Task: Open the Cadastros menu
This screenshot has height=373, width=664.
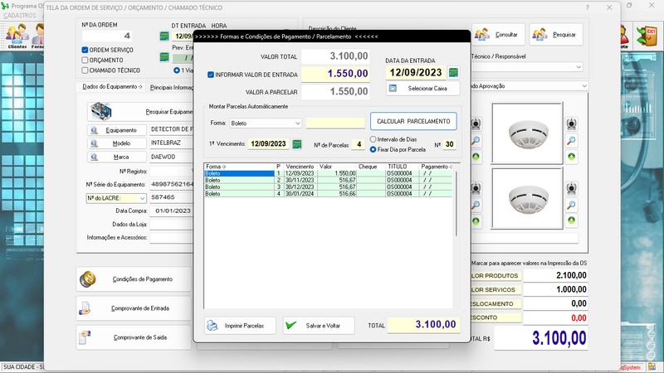Action: pyautogui.click(x=20, y=16)
